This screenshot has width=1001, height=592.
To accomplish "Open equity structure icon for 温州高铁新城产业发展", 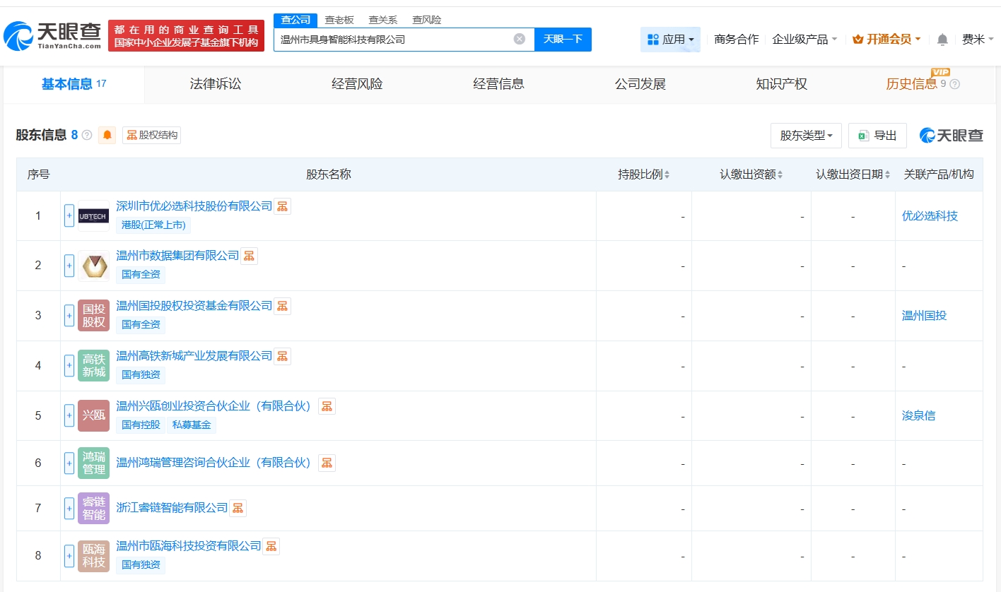I will (283, 356).
